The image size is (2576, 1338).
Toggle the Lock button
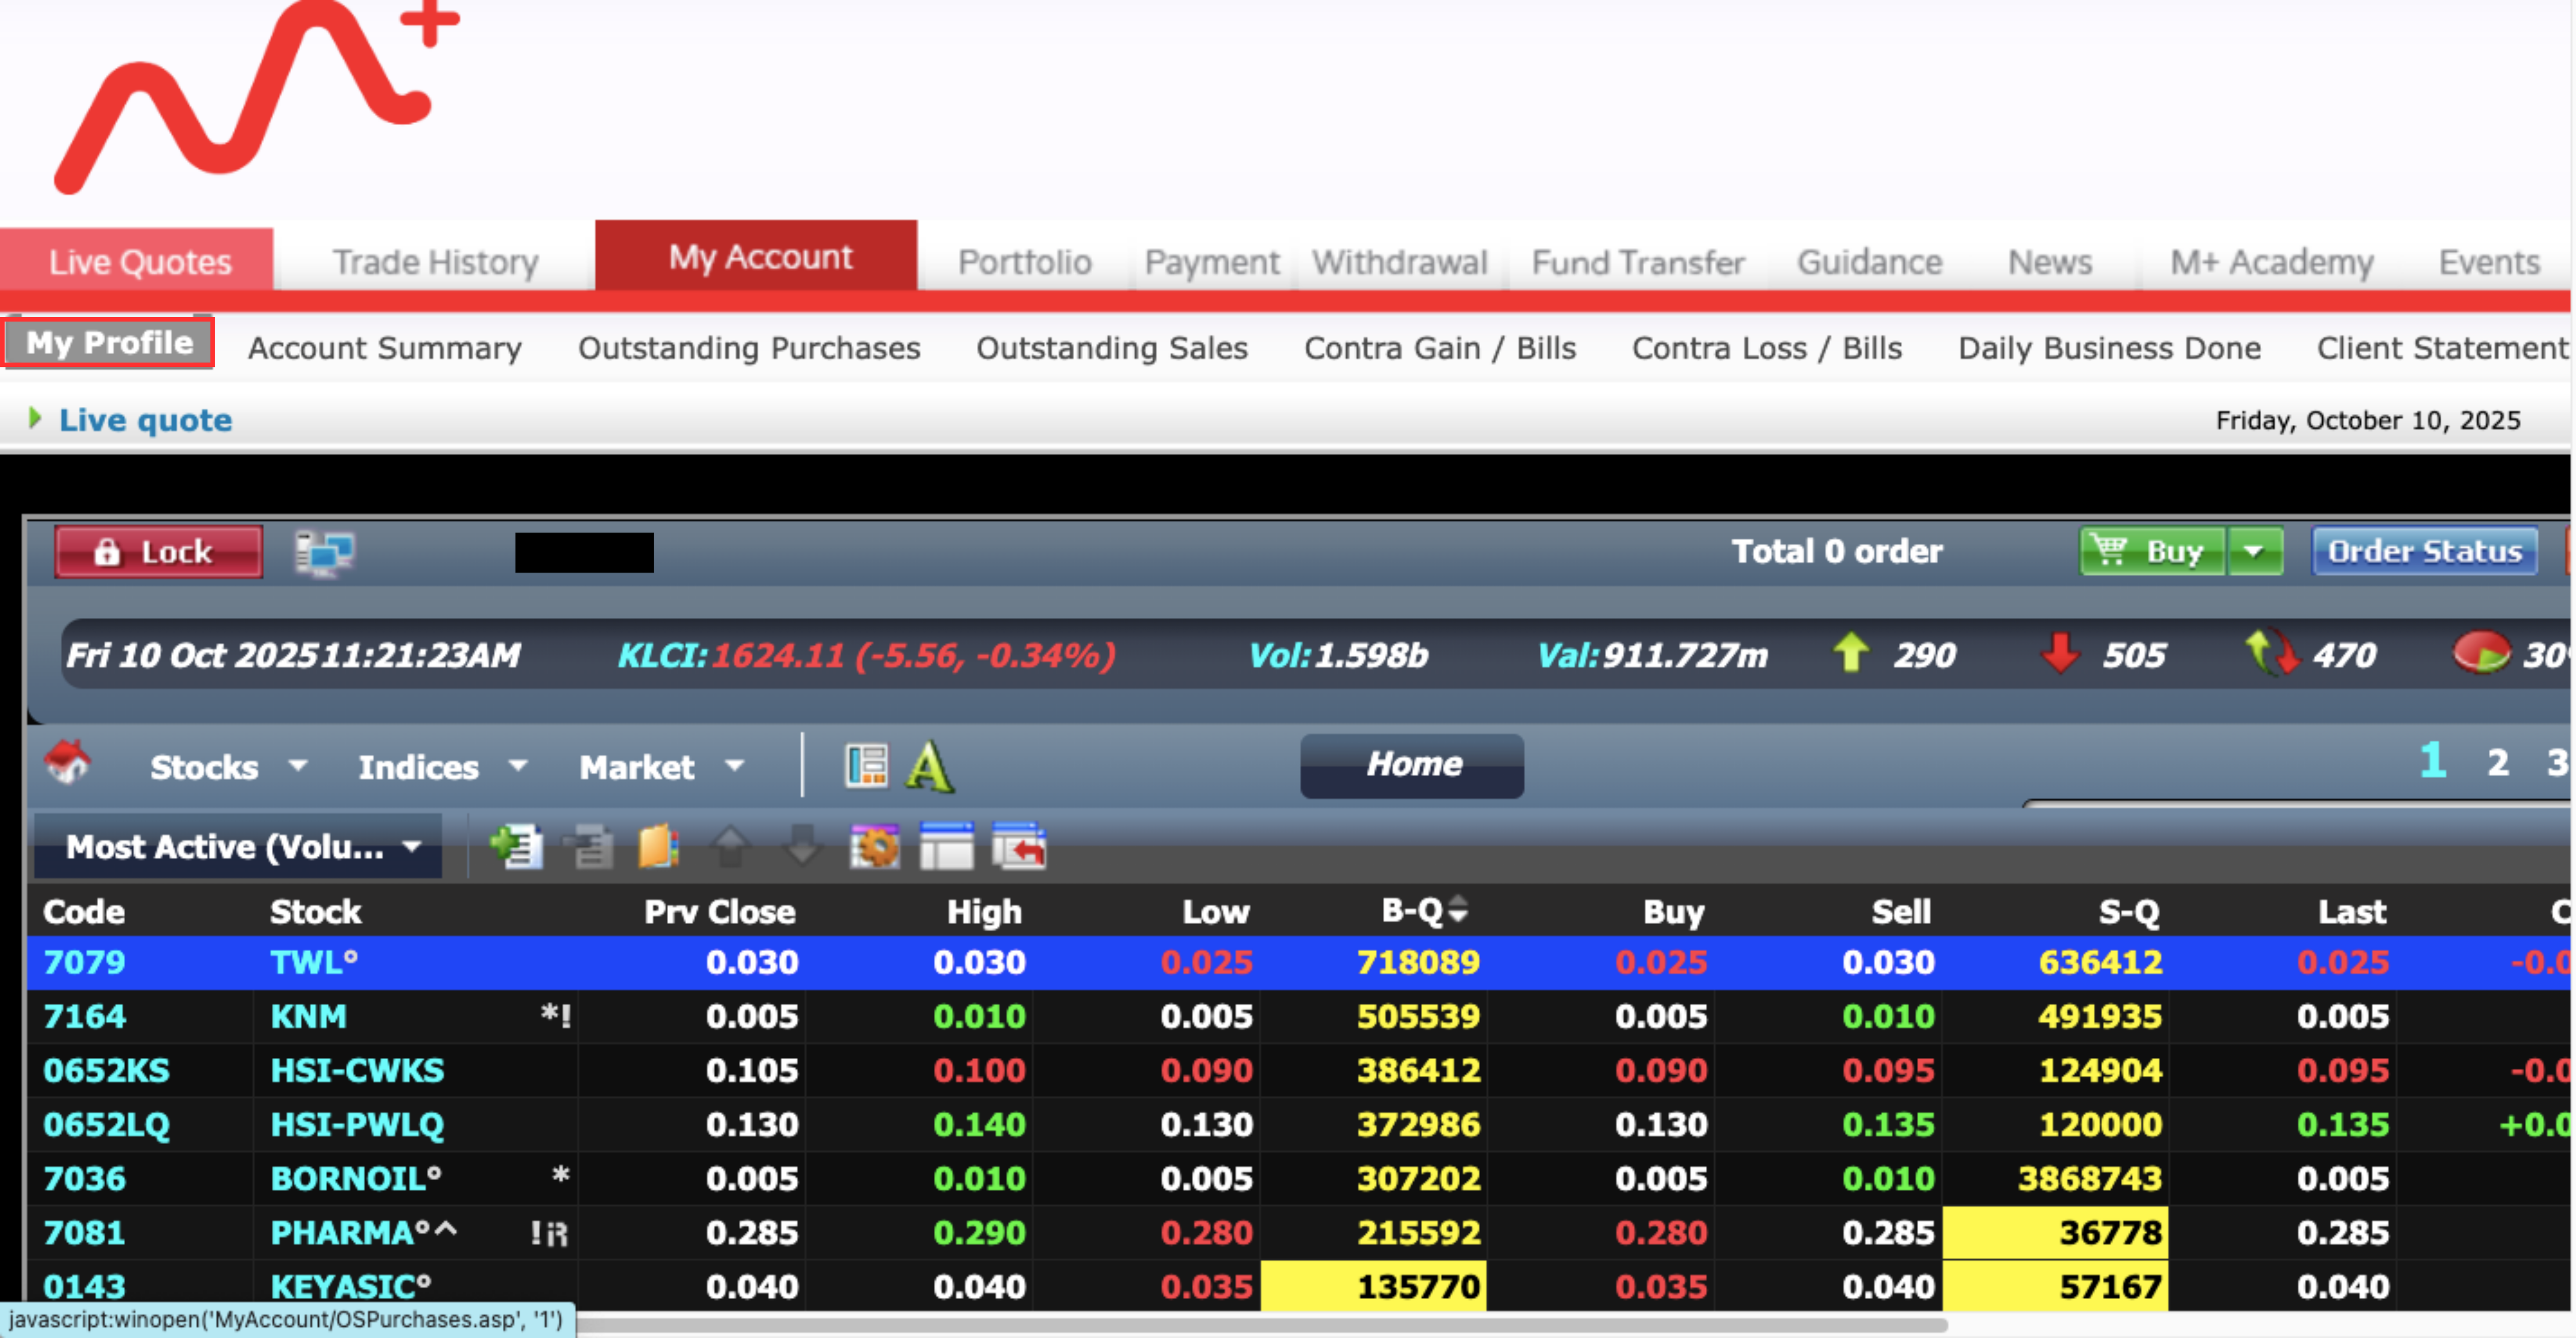tap(158, 552)
